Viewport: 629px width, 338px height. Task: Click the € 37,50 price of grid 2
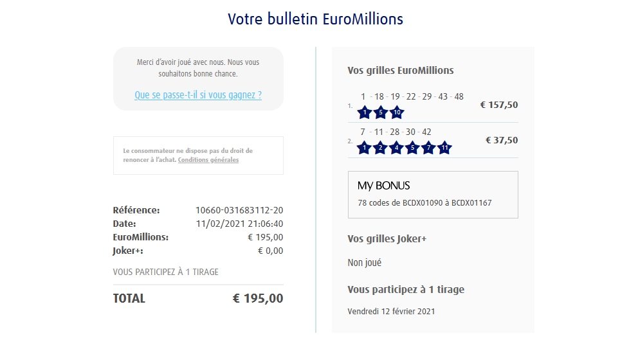click(x=501, y=140)
